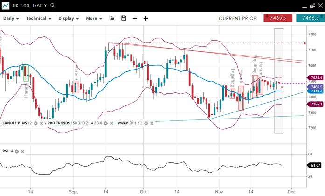Open VWAP indicator settings gear

(146, 123)
